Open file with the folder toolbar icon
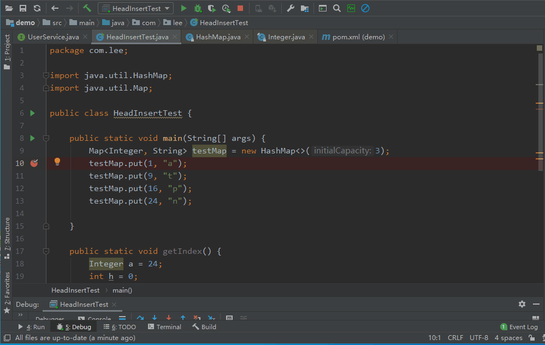This screenshot has height=345, width=545. [9, 8]
